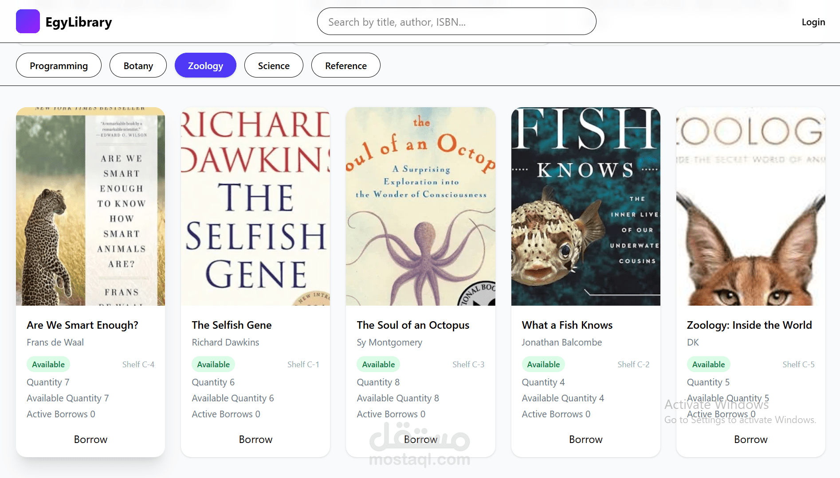This screenshot has height=478, width=840.
Task: Click 'The Soul of an Octopus' title
Action: 413,325
